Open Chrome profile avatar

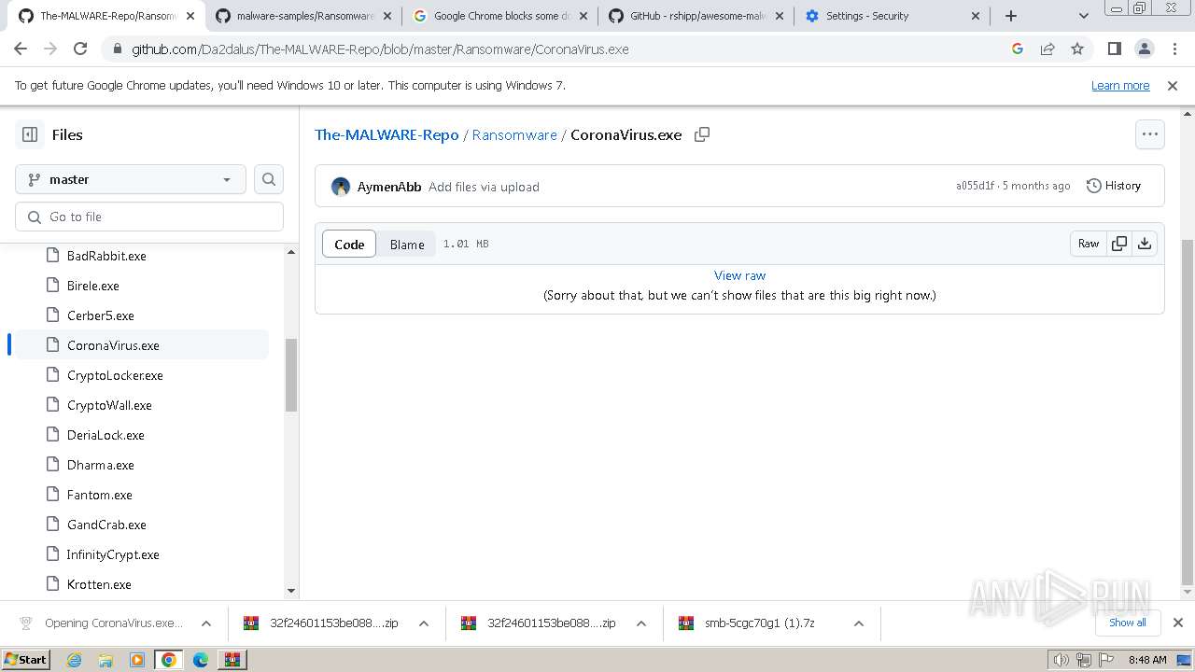1145,49
